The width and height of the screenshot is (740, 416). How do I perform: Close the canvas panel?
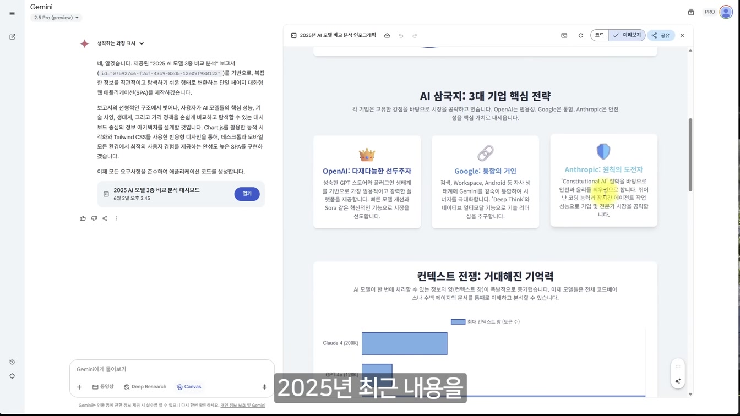pos(682,36)
